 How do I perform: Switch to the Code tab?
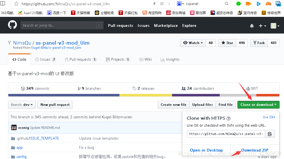[x=19, y=59]
